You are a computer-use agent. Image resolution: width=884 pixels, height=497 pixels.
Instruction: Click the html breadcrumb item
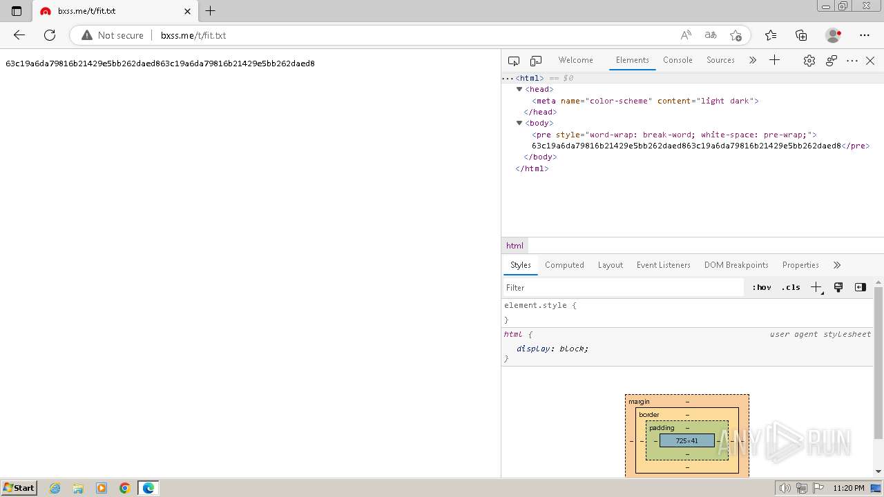[515, 246]
